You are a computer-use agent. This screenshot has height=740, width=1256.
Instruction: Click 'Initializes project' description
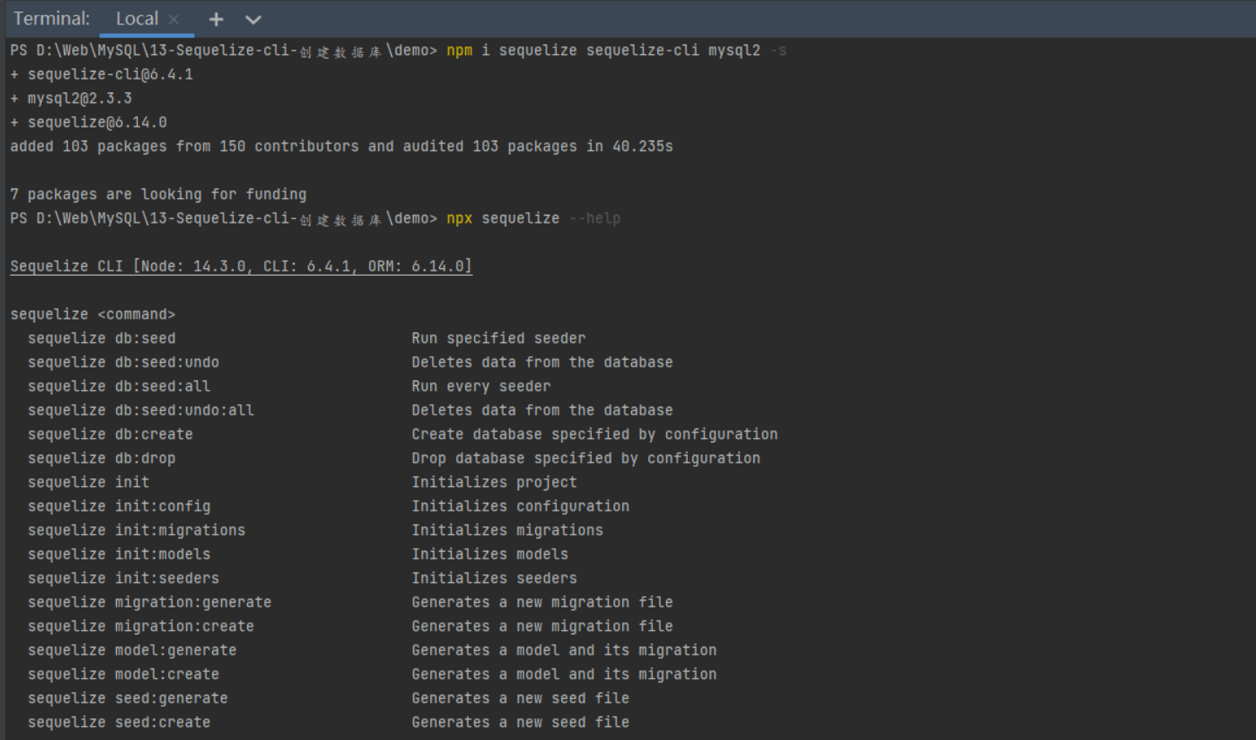[494, 483]
